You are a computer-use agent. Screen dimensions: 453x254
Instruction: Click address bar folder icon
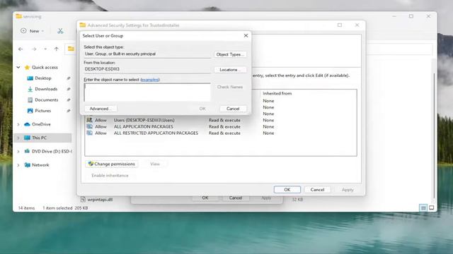[71, 49]
